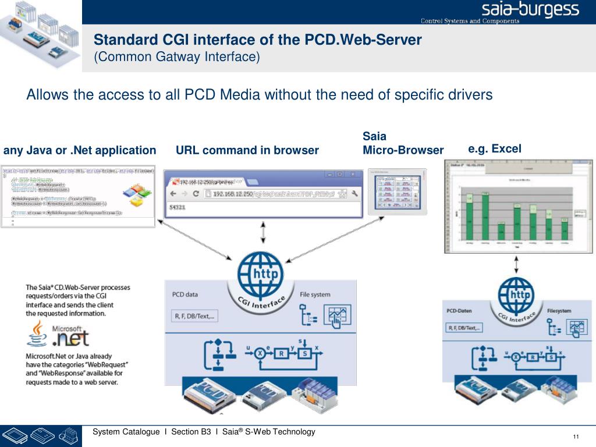Viewport: 596px width, 447px height.
Task: Click the 'Control Systems and Components' tagline
Action: [x=470, y=21]
